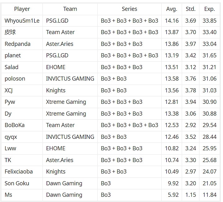The height and width of the screenshot is (202, 223).
Task: Open the planet player entry
Action: pyautogui.click(x=13, y=55)
